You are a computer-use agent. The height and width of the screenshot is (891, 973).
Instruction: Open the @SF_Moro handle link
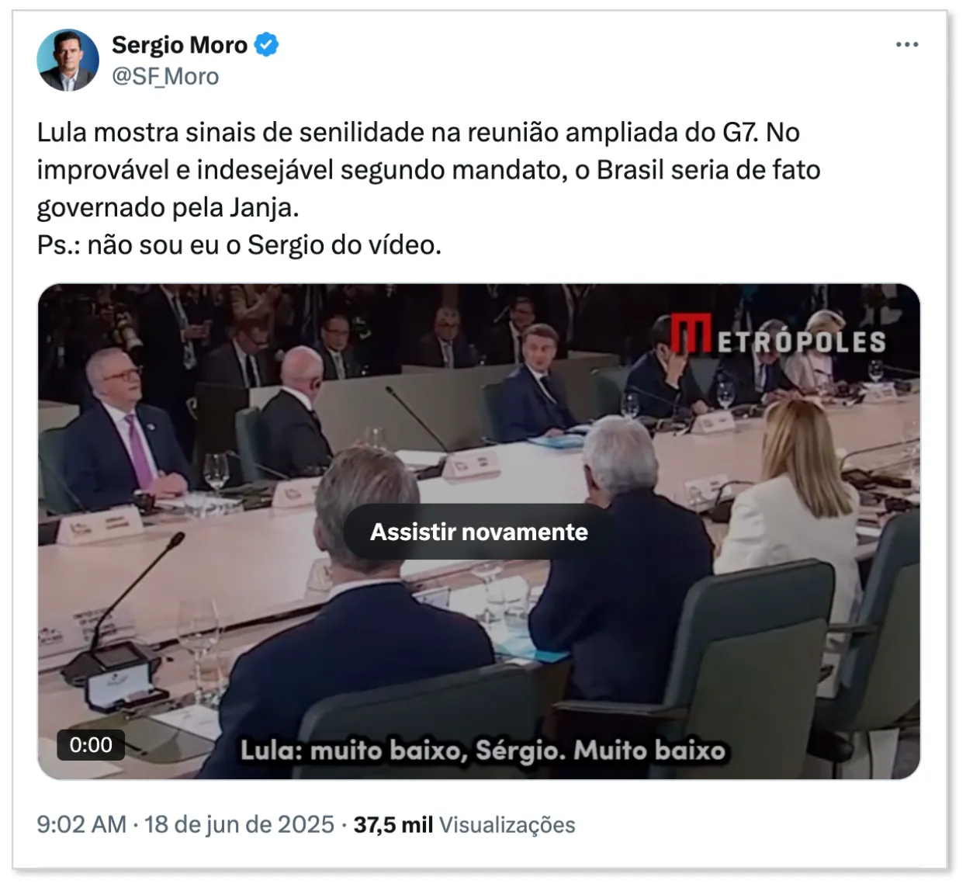165,77
